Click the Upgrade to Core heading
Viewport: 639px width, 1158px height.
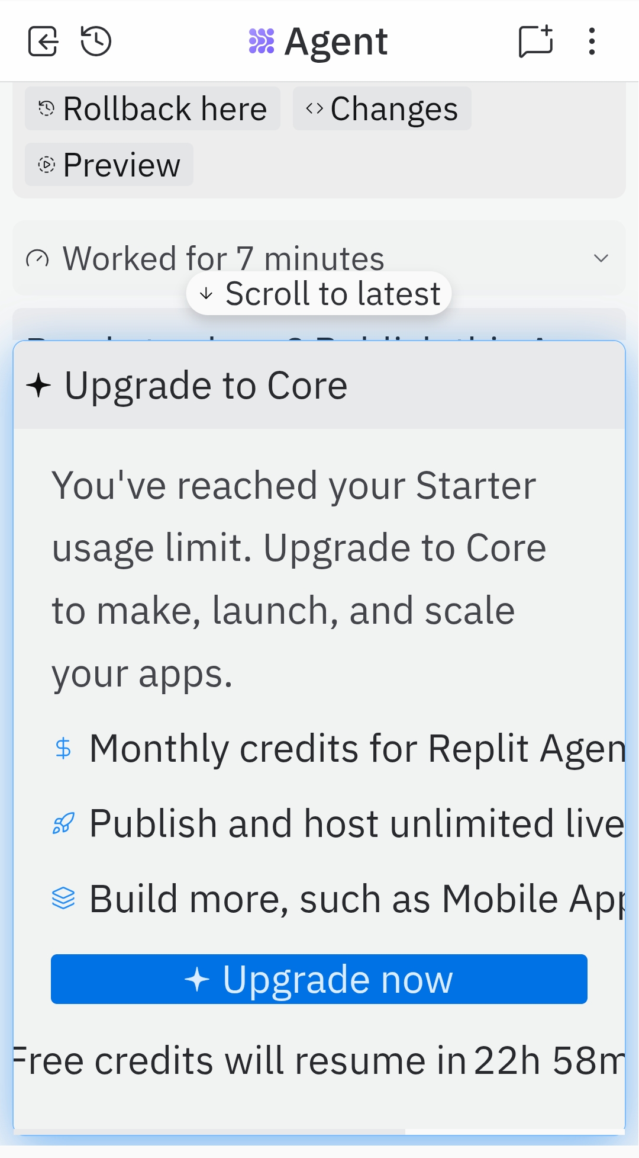click(x=206, y=386)
